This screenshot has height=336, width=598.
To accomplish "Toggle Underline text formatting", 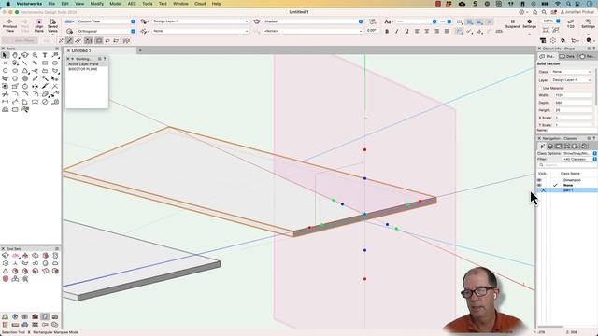I will tap(406, 31).
